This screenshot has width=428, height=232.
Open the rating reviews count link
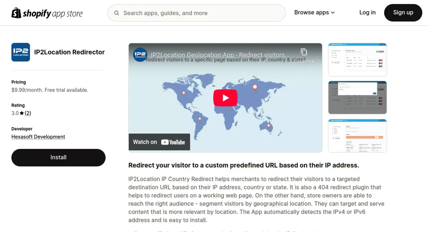coord(28,113)
